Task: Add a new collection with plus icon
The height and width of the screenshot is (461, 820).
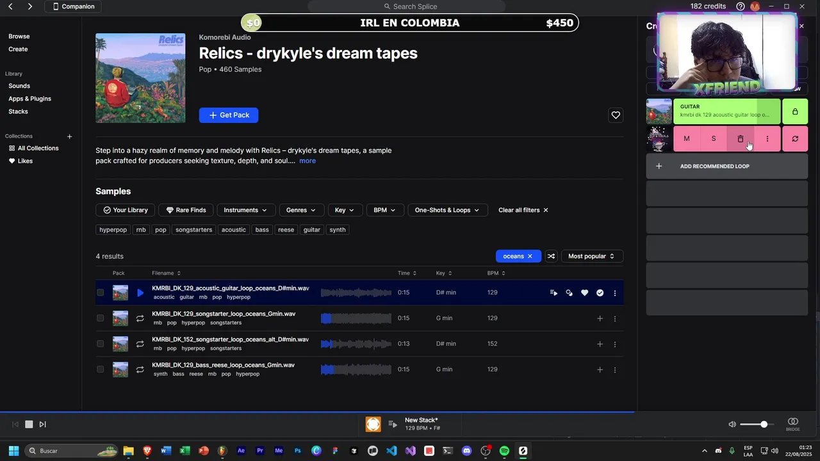Action: point(69,136)
